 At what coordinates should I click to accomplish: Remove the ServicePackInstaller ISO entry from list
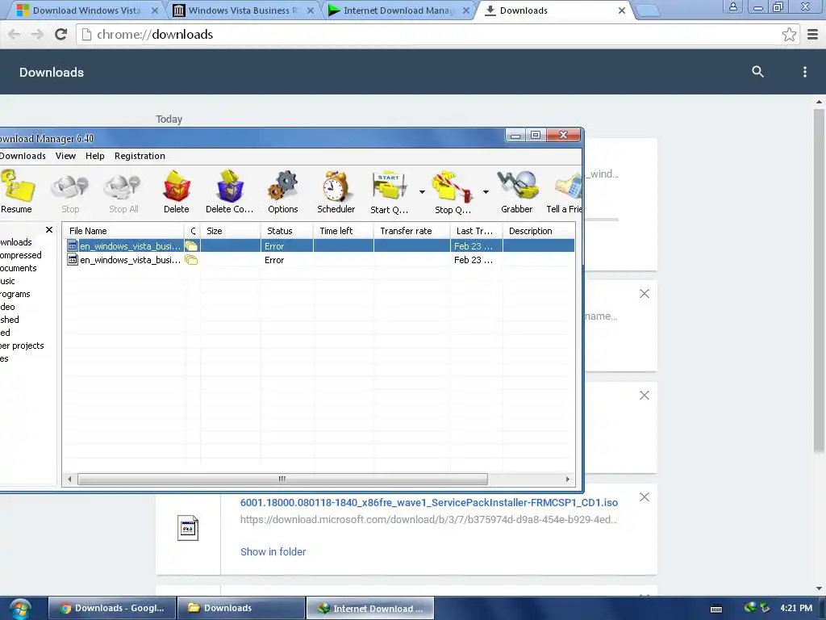click(645, 497)
